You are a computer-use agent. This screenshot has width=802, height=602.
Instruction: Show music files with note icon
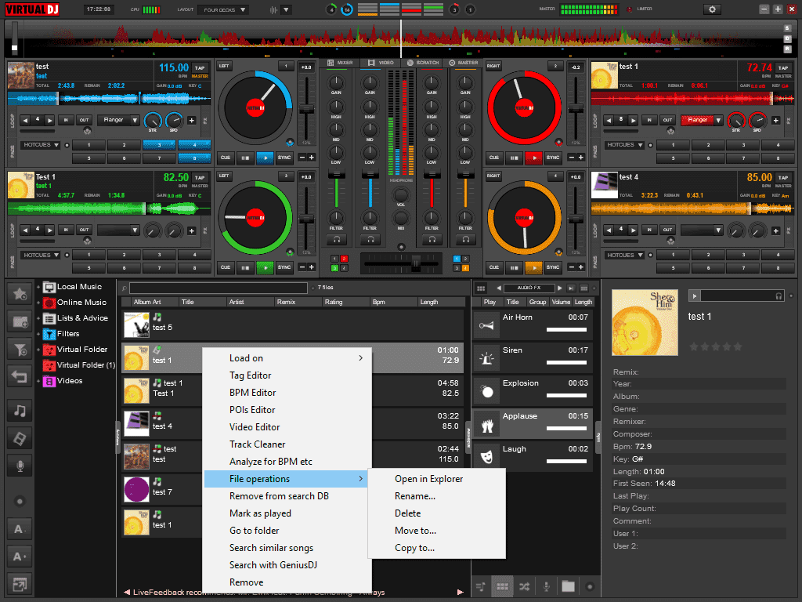(x=20, y=411)
